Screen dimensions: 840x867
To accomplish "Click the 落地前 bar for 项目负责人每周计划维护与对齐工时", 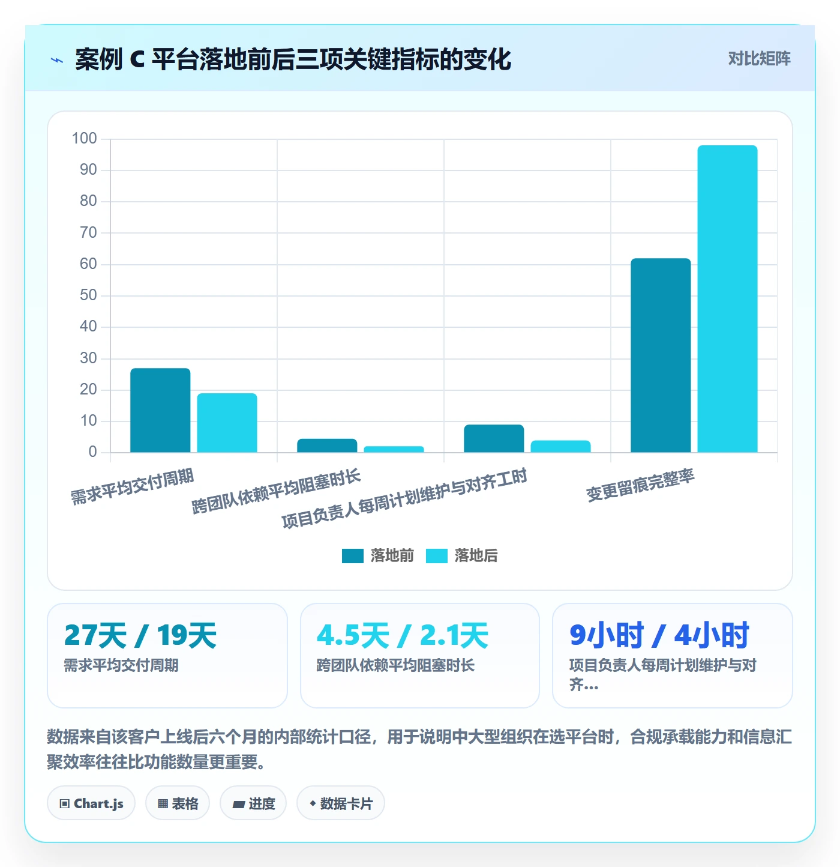I will click(x=494, y=438).
